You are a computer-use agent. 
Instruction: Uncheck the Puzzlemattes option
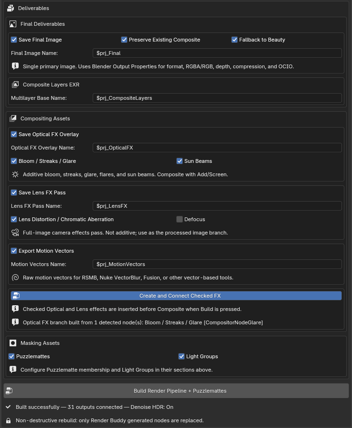[11, 356]
